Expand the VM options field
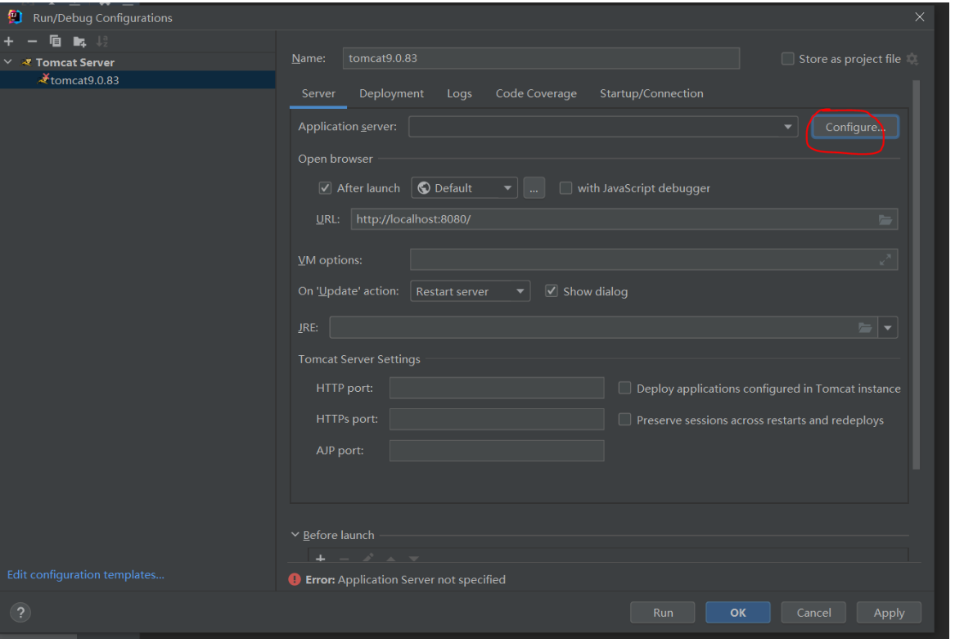This screenshot has width=955, height=643. 885,260
